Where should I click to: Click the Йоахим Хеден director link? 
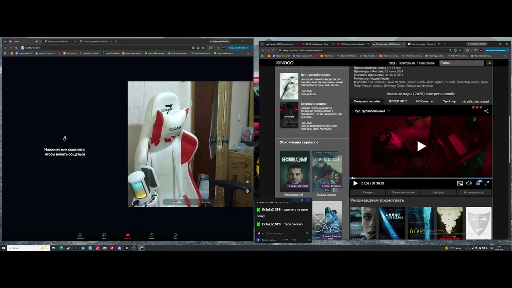tap(380, 78)
